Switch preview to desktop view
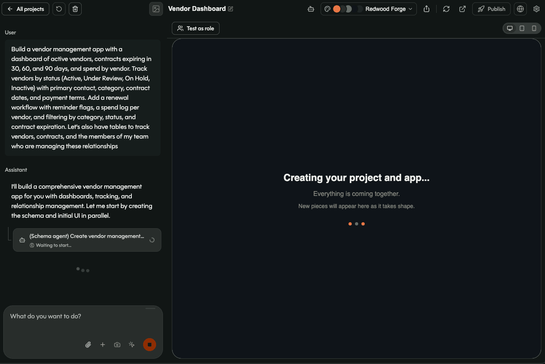The width and height of the screenshot is (545, 364). 510,28
